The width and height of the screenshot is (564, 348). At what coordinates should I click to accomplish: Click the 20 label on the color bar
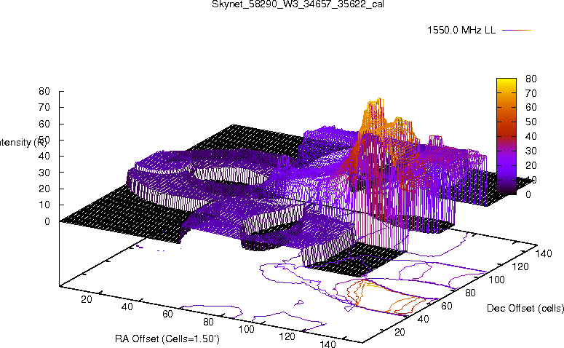pyautogui.click(x=531, y=165)
